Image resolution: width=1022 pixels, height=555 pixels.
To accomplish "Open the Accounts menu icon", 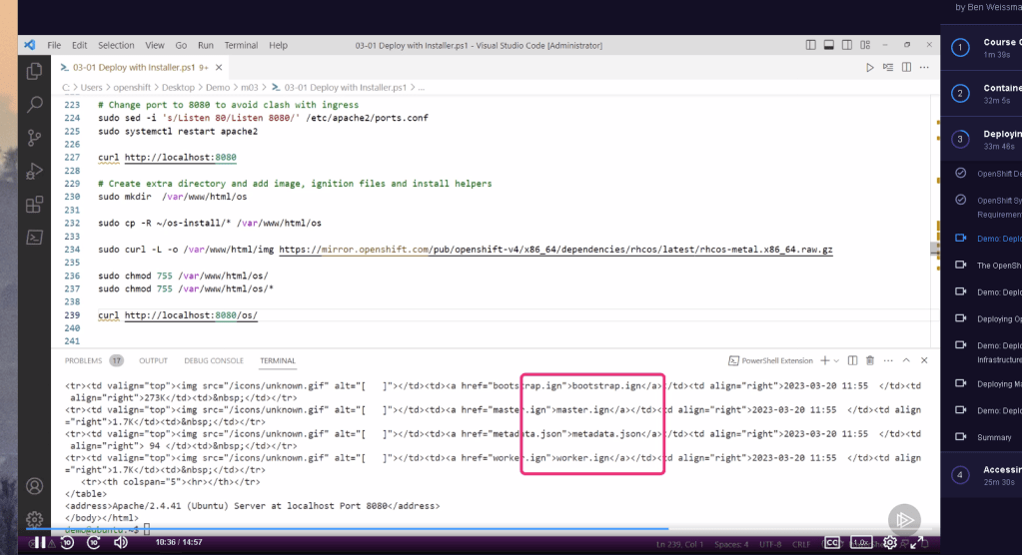I will [x=35, y=486].
